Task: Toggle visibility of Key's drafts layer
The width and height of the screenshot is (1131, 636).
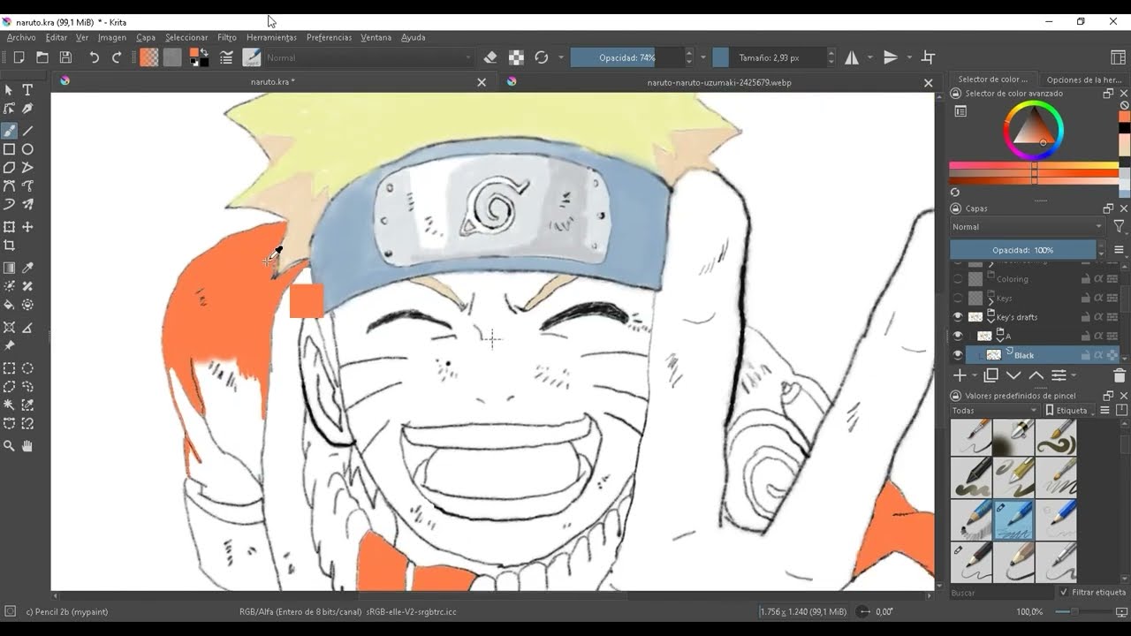Action: 958,317
